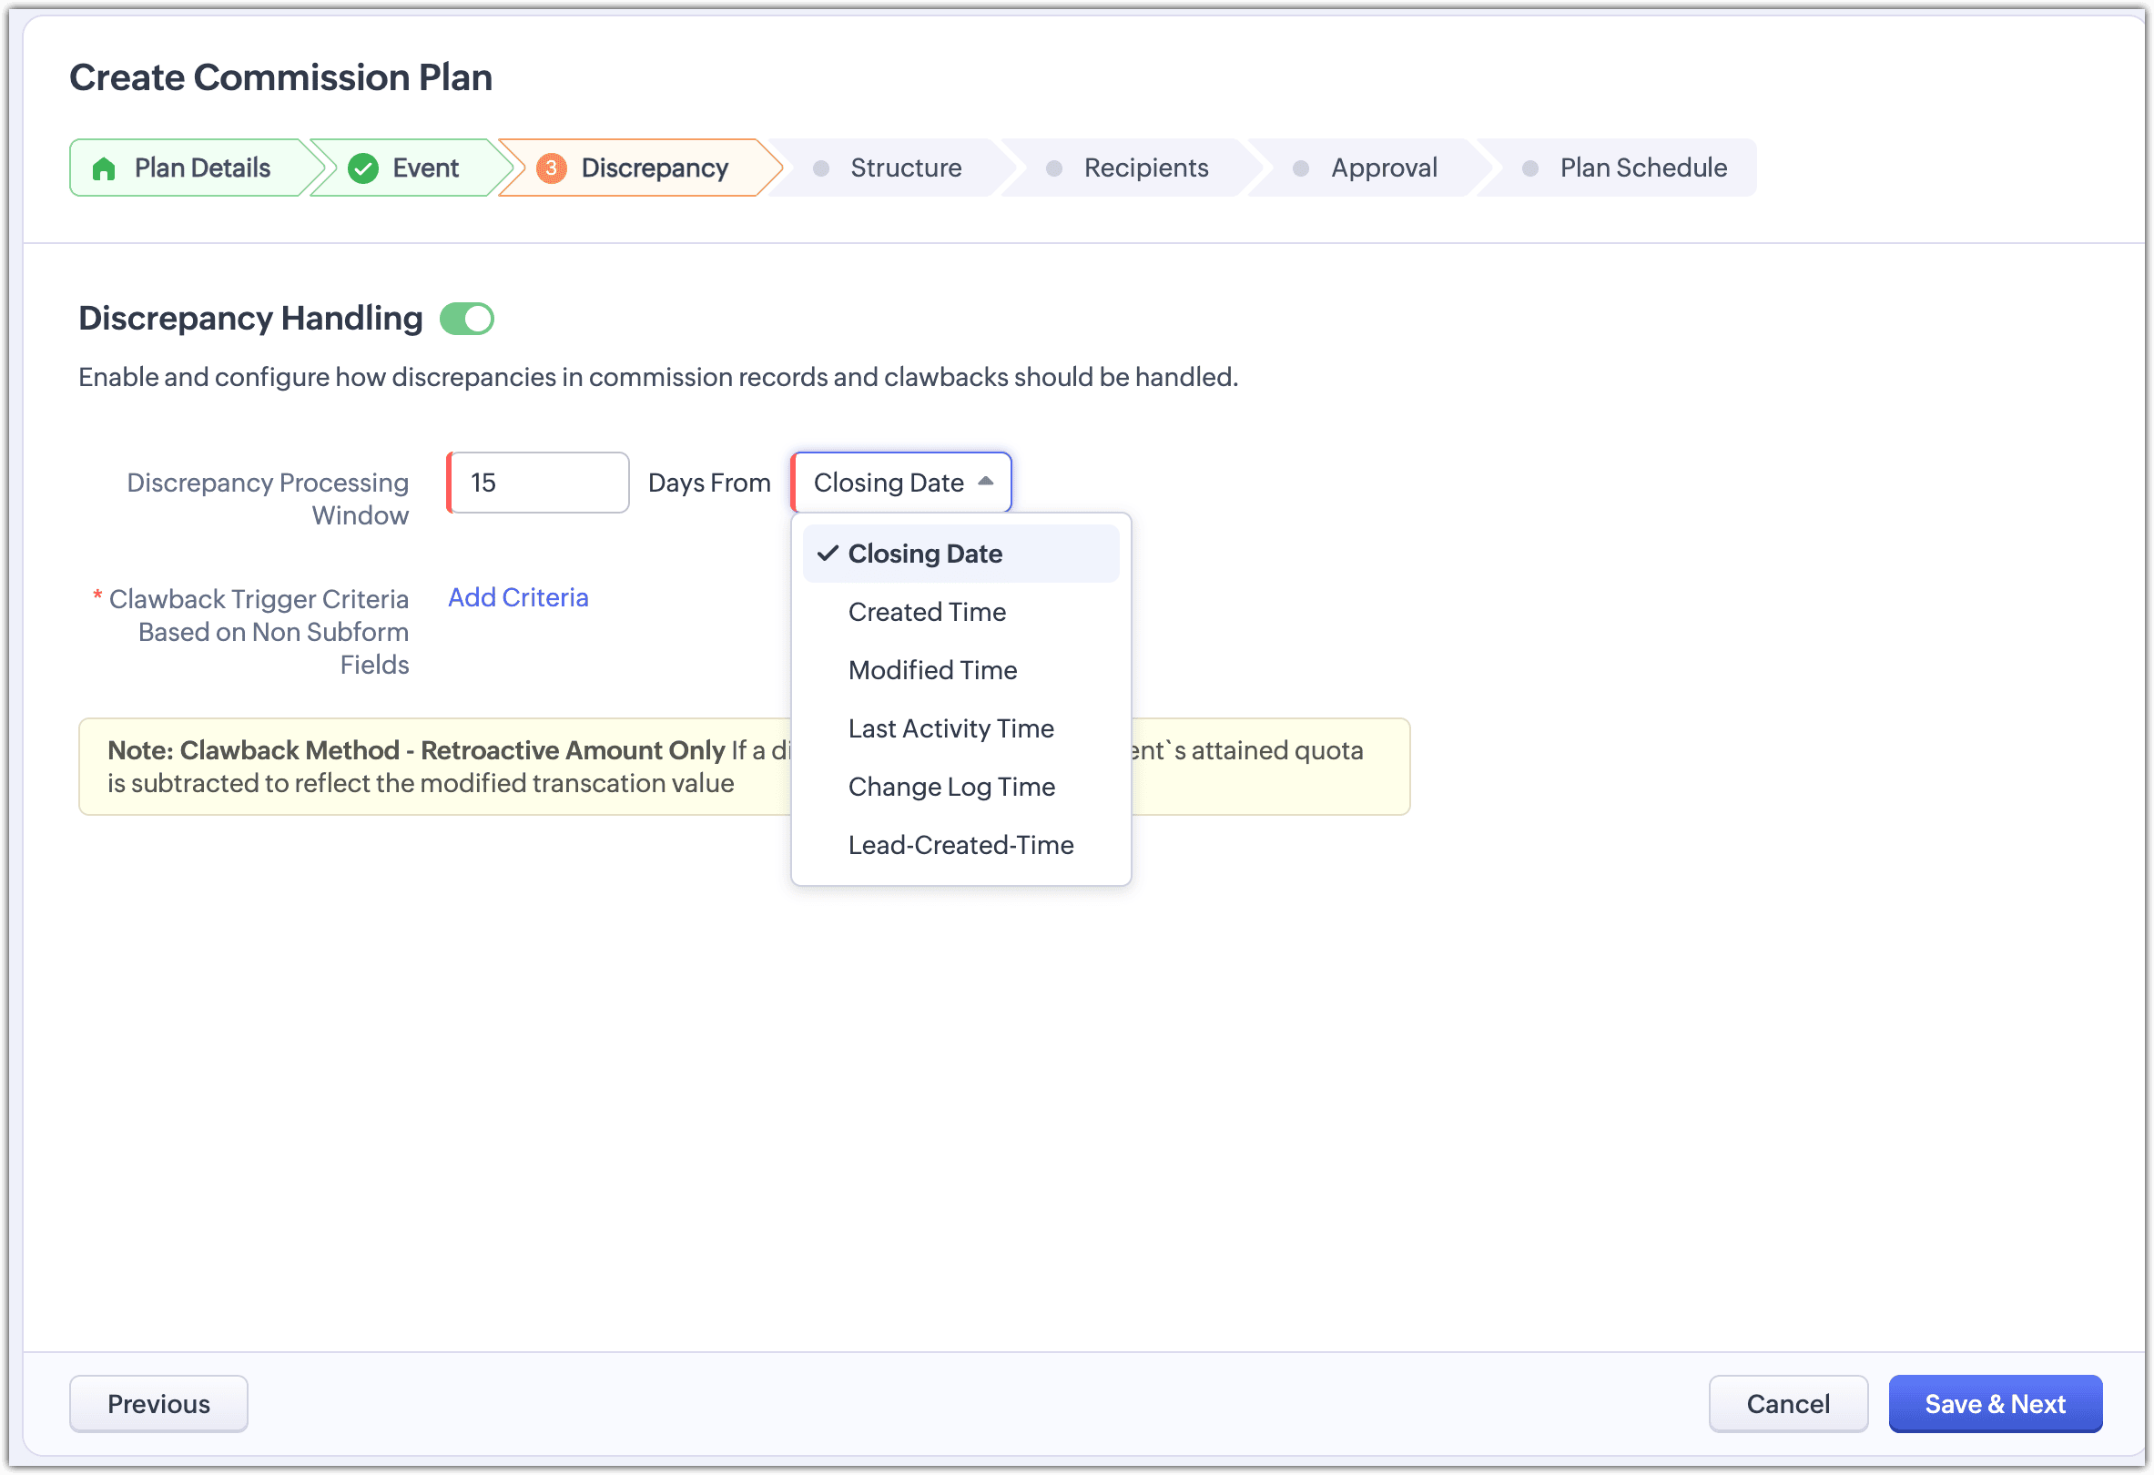
Task: Click the Save & Next button
Action: pyautogui.click(x=1996, y=1405)
